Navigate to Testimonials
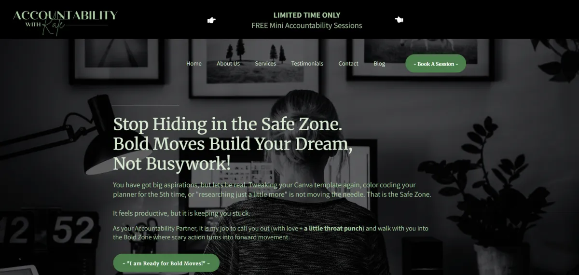This screenshot has width=579, height=275. 307,64
